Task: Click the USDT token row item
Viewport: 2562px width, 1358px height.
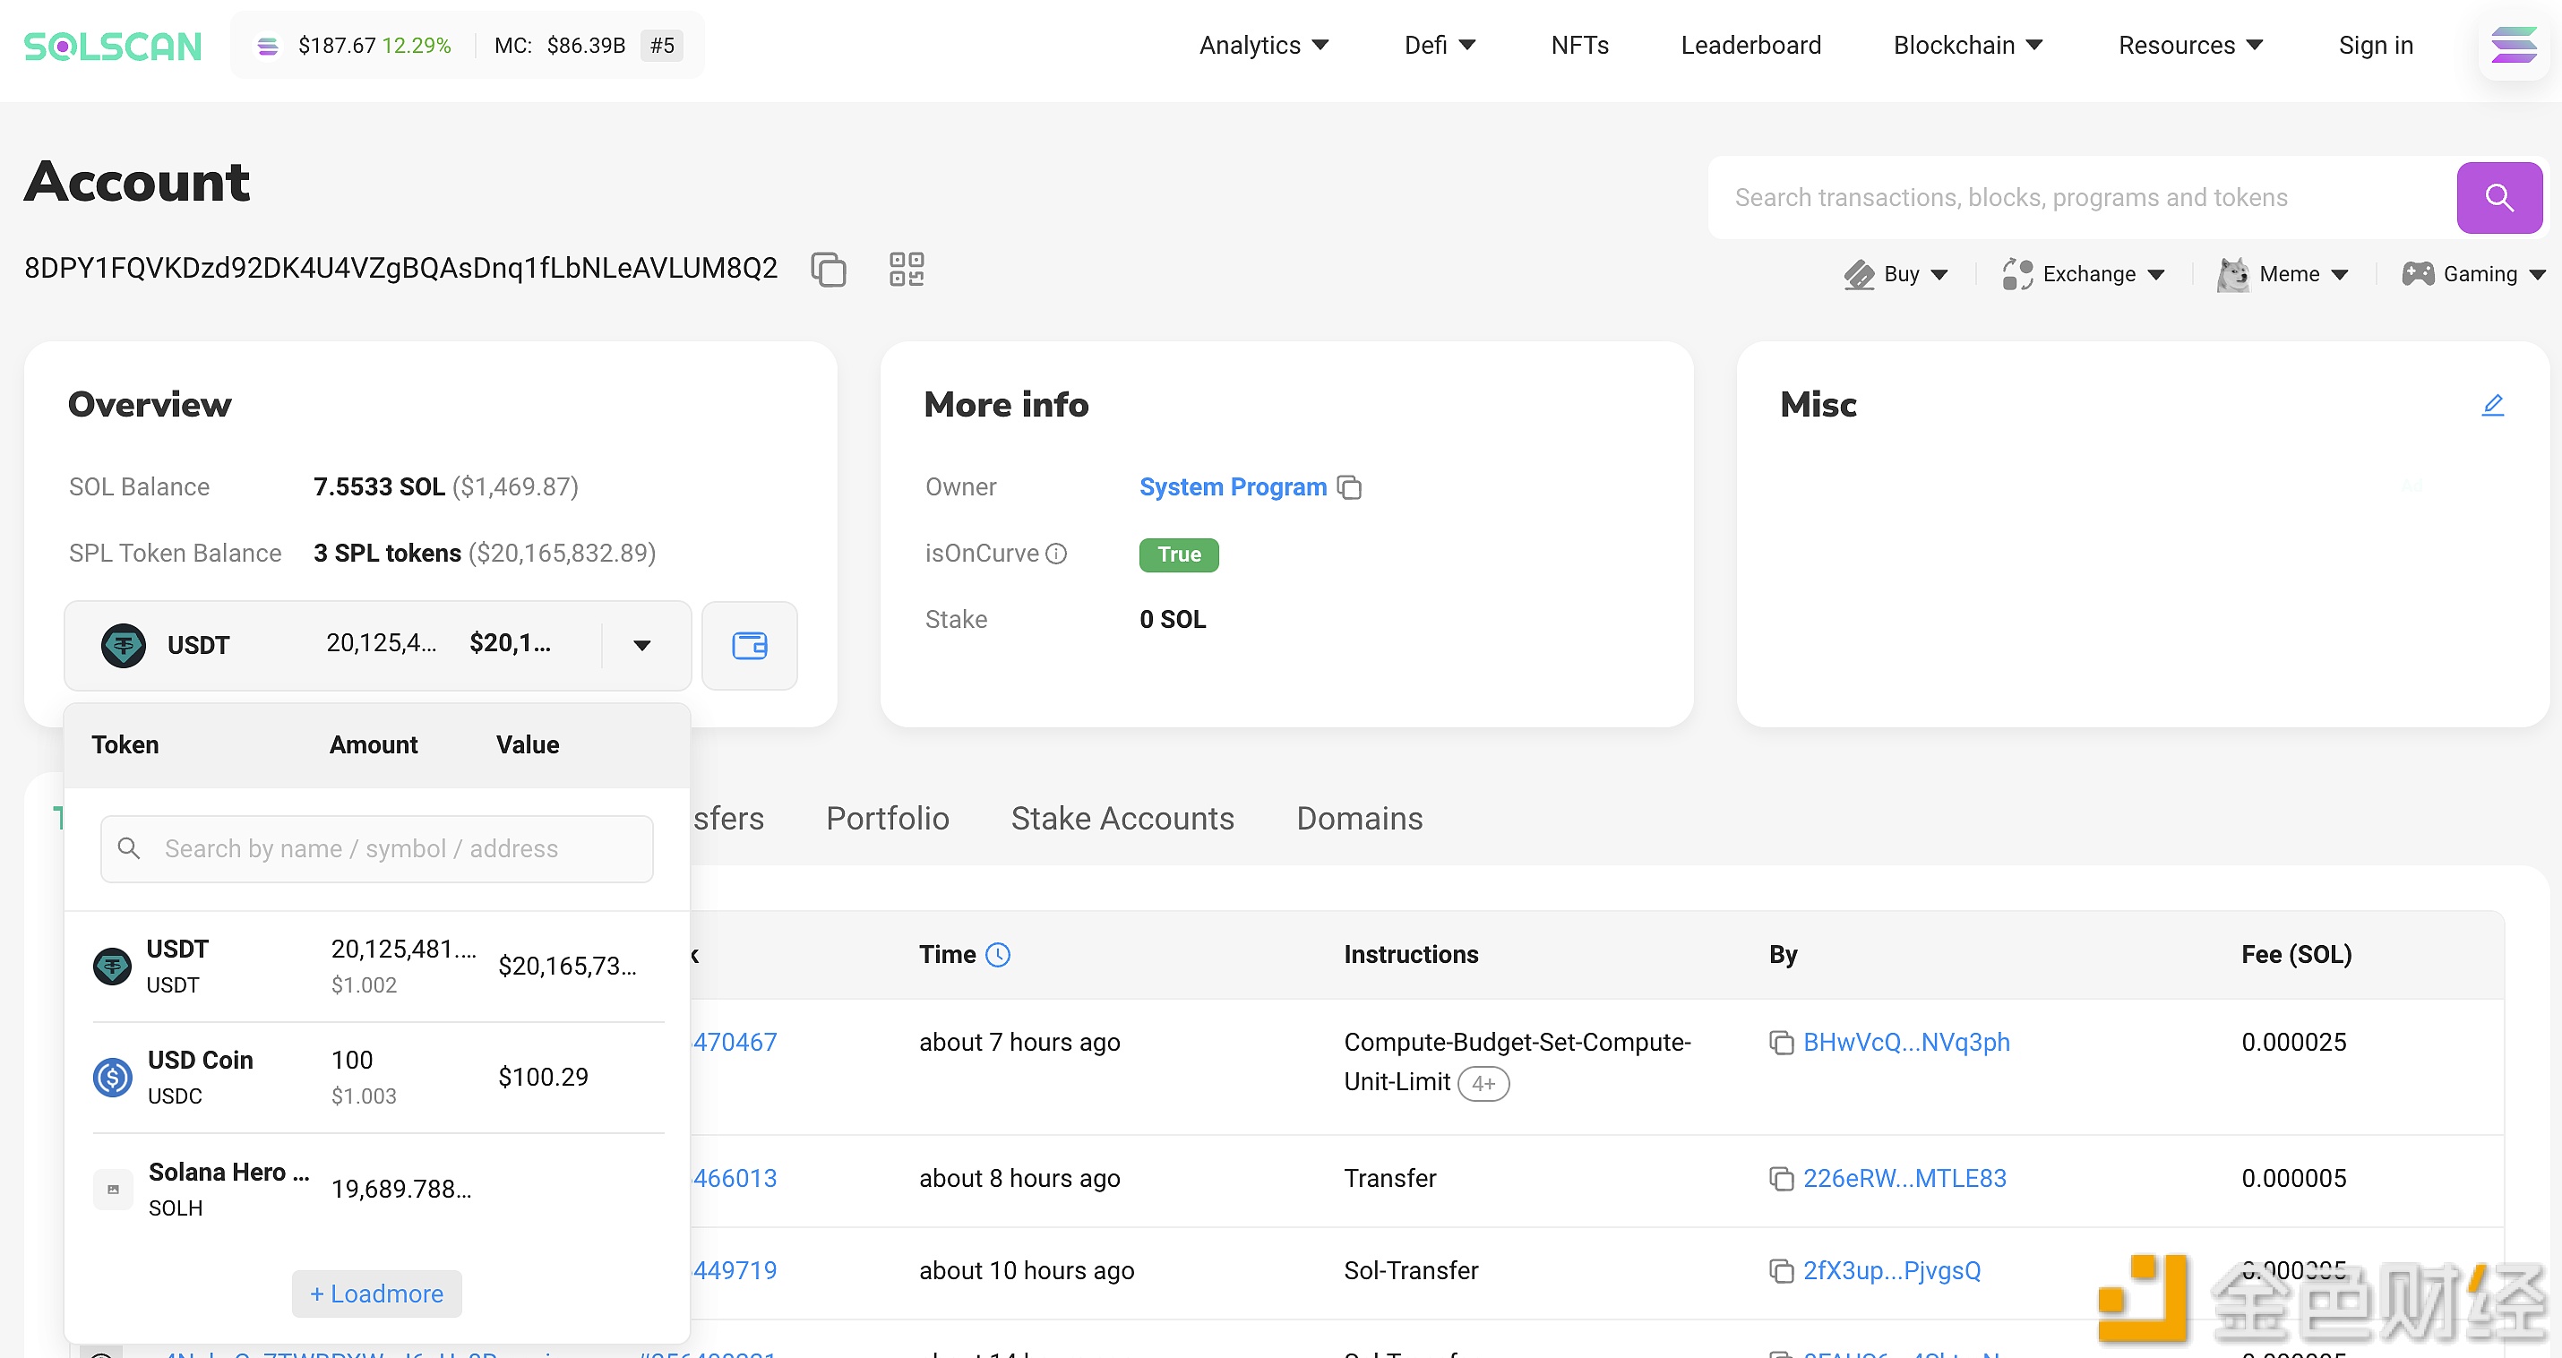Action: (376, 965)
